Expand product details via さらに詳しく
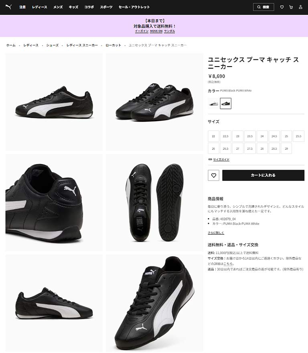This screenshot has height=353, width=308. tap(216, 233)
